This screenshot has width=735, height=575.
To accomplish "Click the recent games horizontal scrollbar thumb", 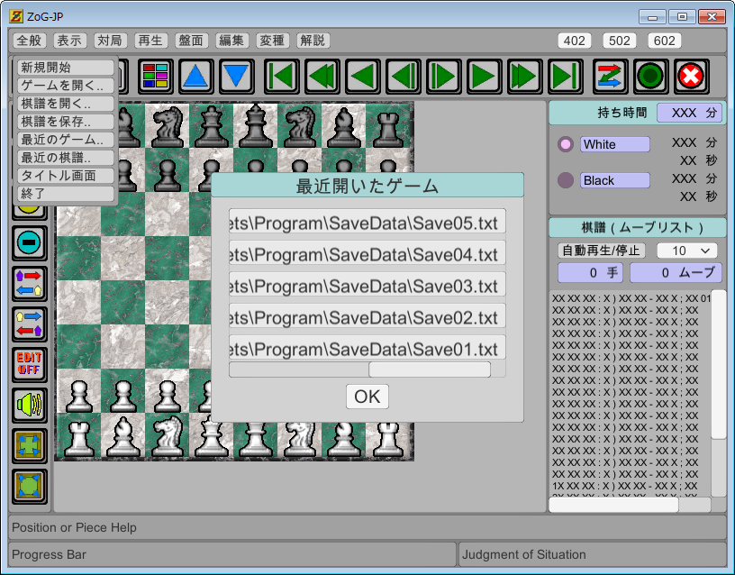I will [430, 370].
